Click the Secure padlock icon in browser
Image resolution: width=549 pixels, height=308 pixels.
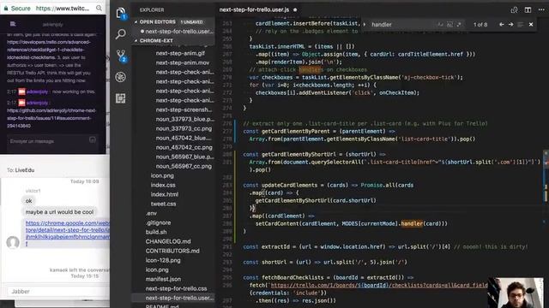click(x=6, y=8)
